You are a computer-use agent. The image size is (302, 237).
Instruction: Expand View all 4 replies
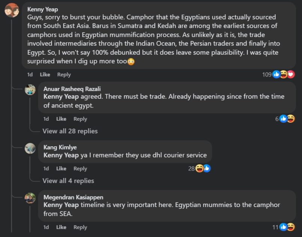click(x=68, y=181)
